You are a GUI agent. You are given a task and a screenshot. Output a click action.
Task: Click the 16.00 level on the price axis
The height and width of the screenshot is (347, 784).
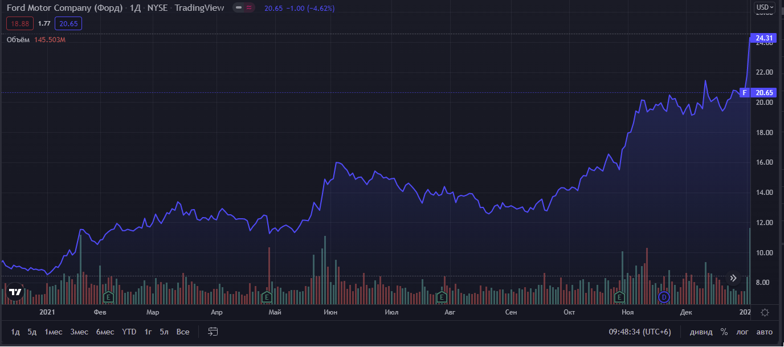[763, 162]
